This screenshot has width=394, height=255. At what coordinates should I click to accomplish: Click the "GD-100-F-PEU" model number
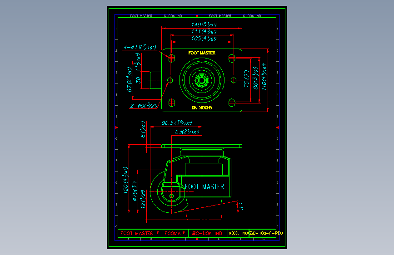click(x=266, y=233)
